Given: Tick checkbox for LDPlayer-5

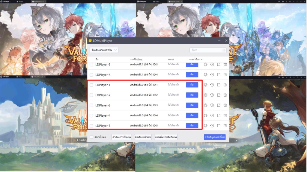Looking at the screenshot, I should click(x=91, y=125).
